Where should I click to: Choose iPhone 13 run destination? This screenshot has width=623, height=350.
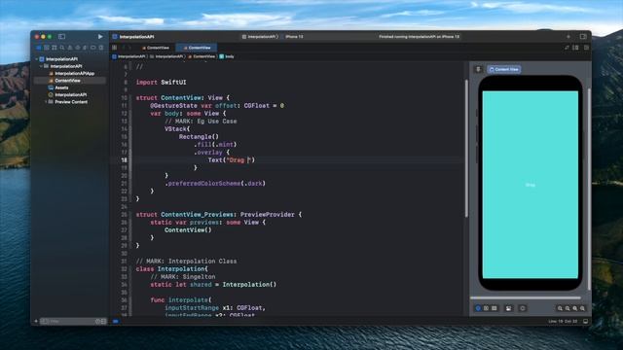(294, 37)
